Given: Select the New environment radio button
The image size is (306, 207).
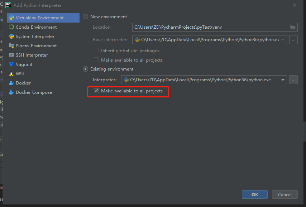Looking at the screenshot, I should [86, 17].
